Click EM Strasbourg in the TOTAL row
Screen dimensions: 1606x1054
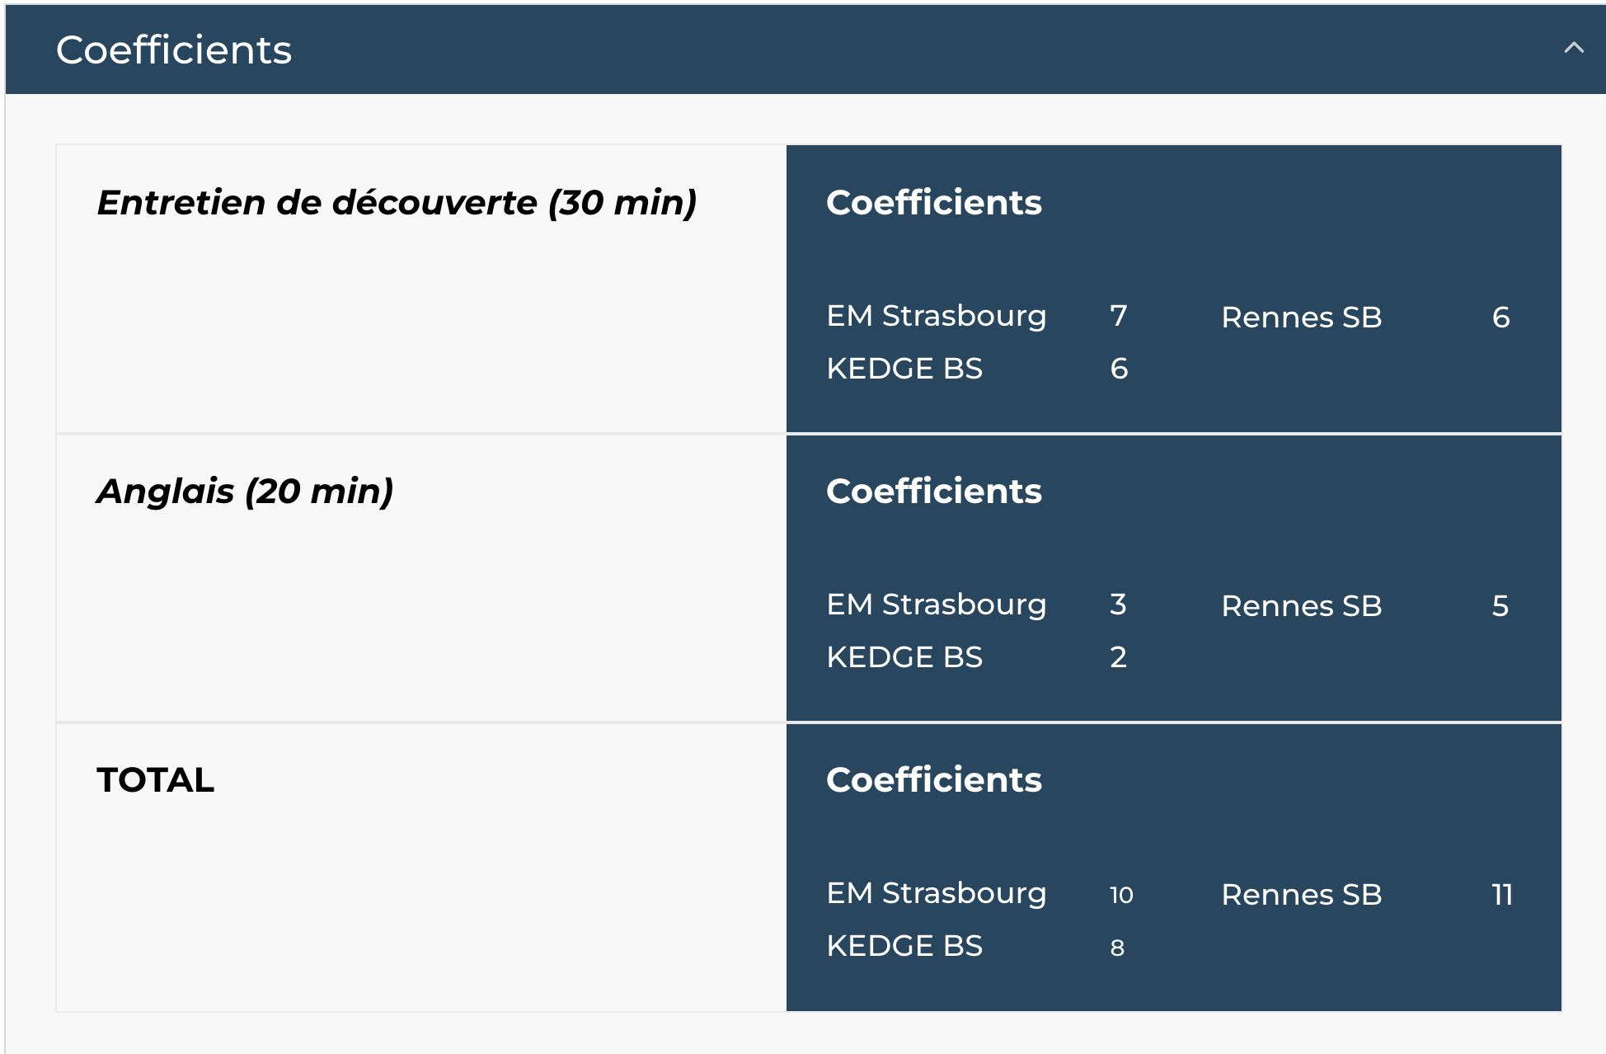coord(936,894)
